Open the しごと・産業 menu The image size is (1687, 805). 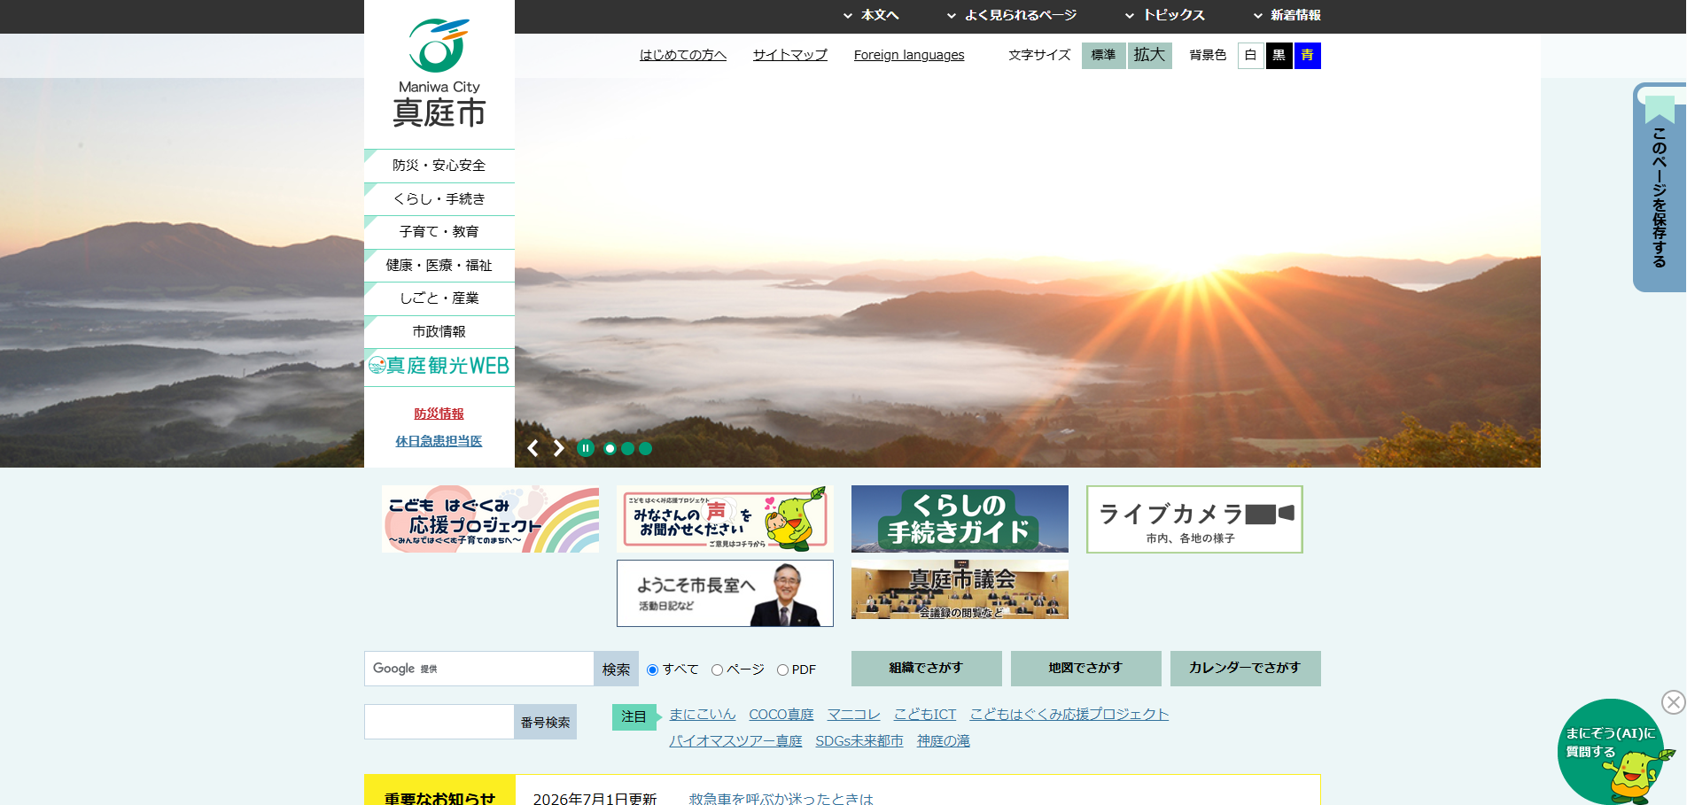(439, 298)
